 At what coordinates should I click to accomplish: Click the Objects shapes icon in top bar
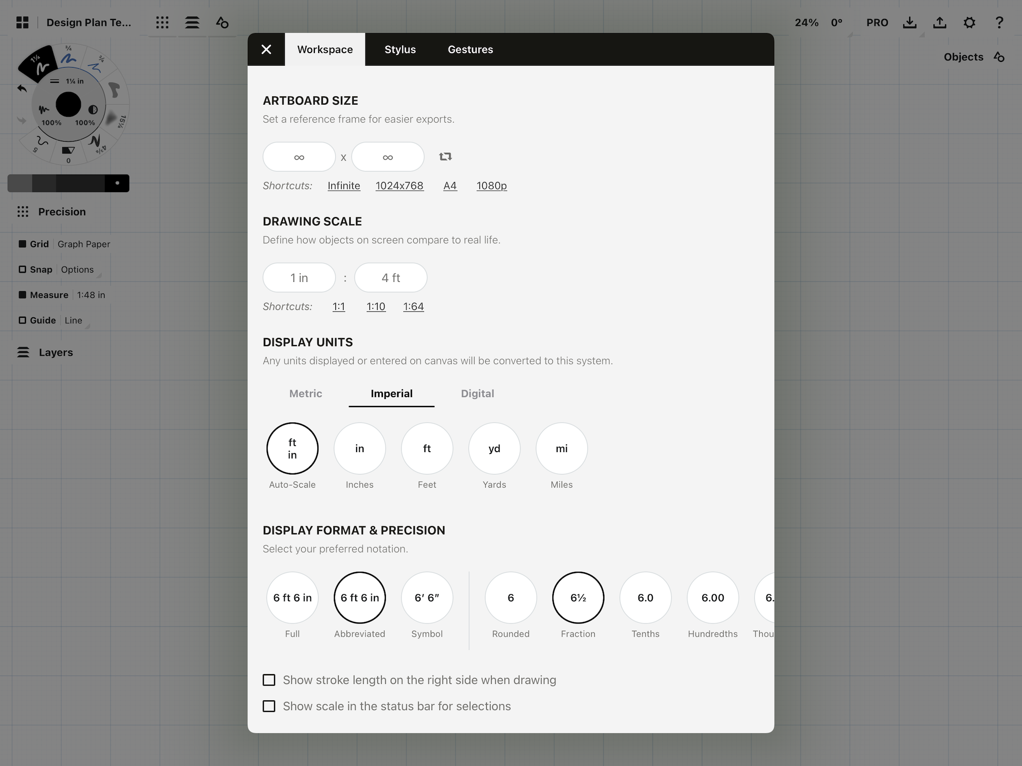tap(222, 22)
